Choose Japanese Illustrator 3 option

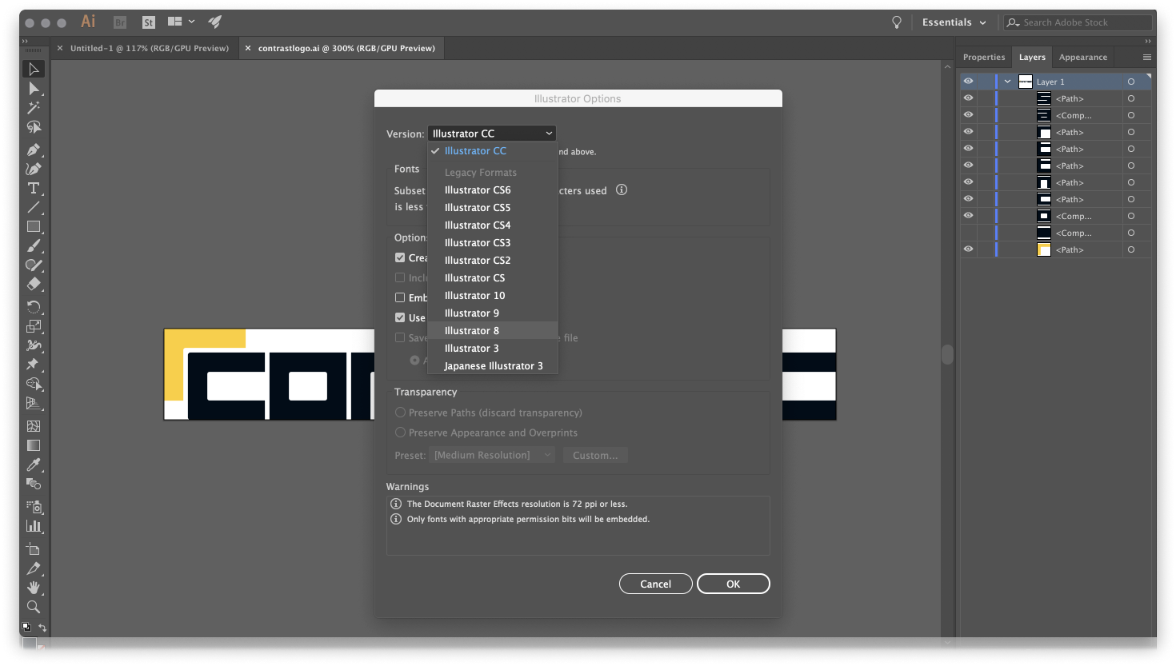(x=493, y=366)
